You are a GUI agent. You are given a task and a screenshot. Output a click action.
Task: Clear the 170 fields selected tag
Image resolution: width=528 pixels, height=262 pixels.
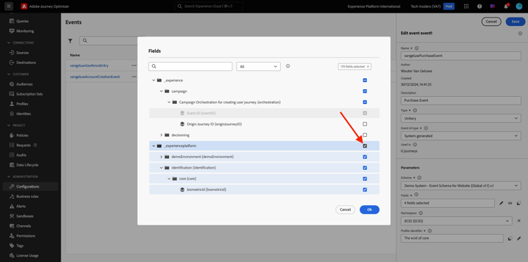pos(367,67)
